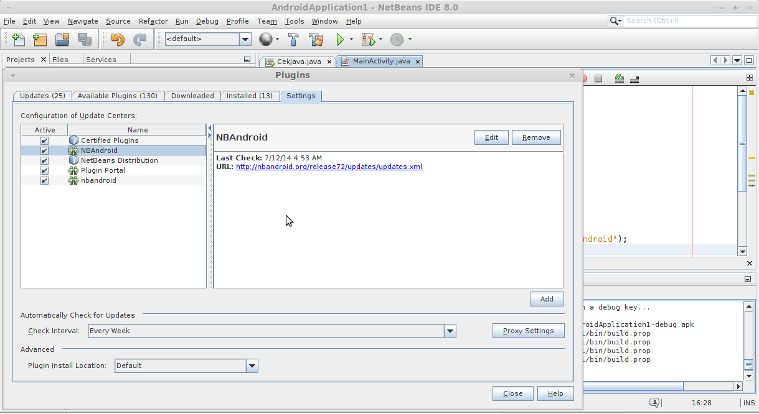Viewport: 759px width, 414px height.
Task: Run the project with green play icon
Action: 340,39
